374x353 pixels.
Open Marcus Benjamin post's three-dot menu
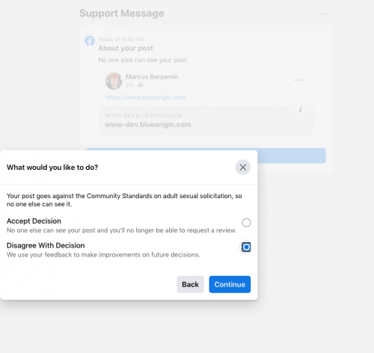point(298,80)
